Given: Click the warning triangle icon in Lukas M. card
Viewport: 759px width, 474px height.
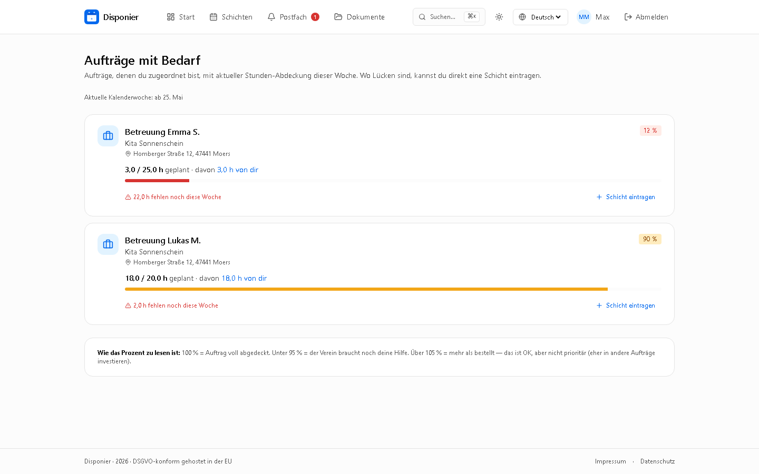Looking at the screenshot, I should (128, 305).
